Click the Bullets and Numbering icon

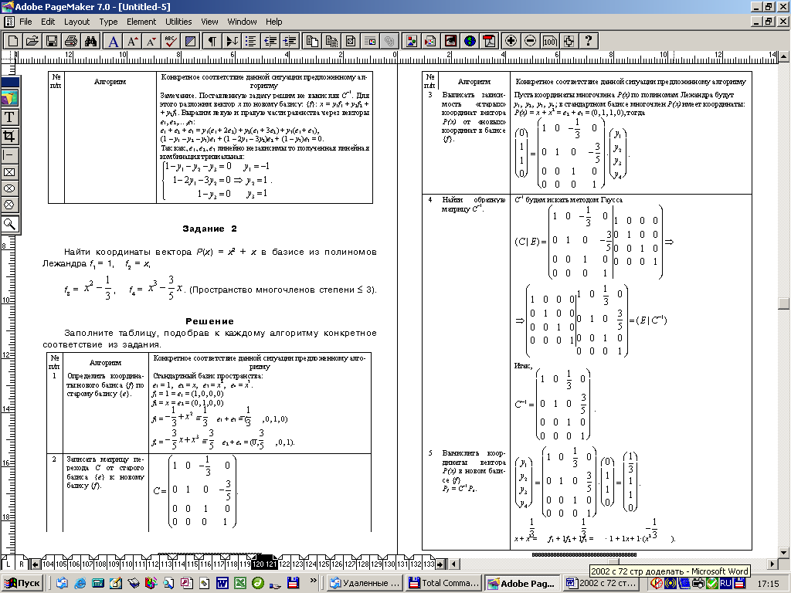251,41
